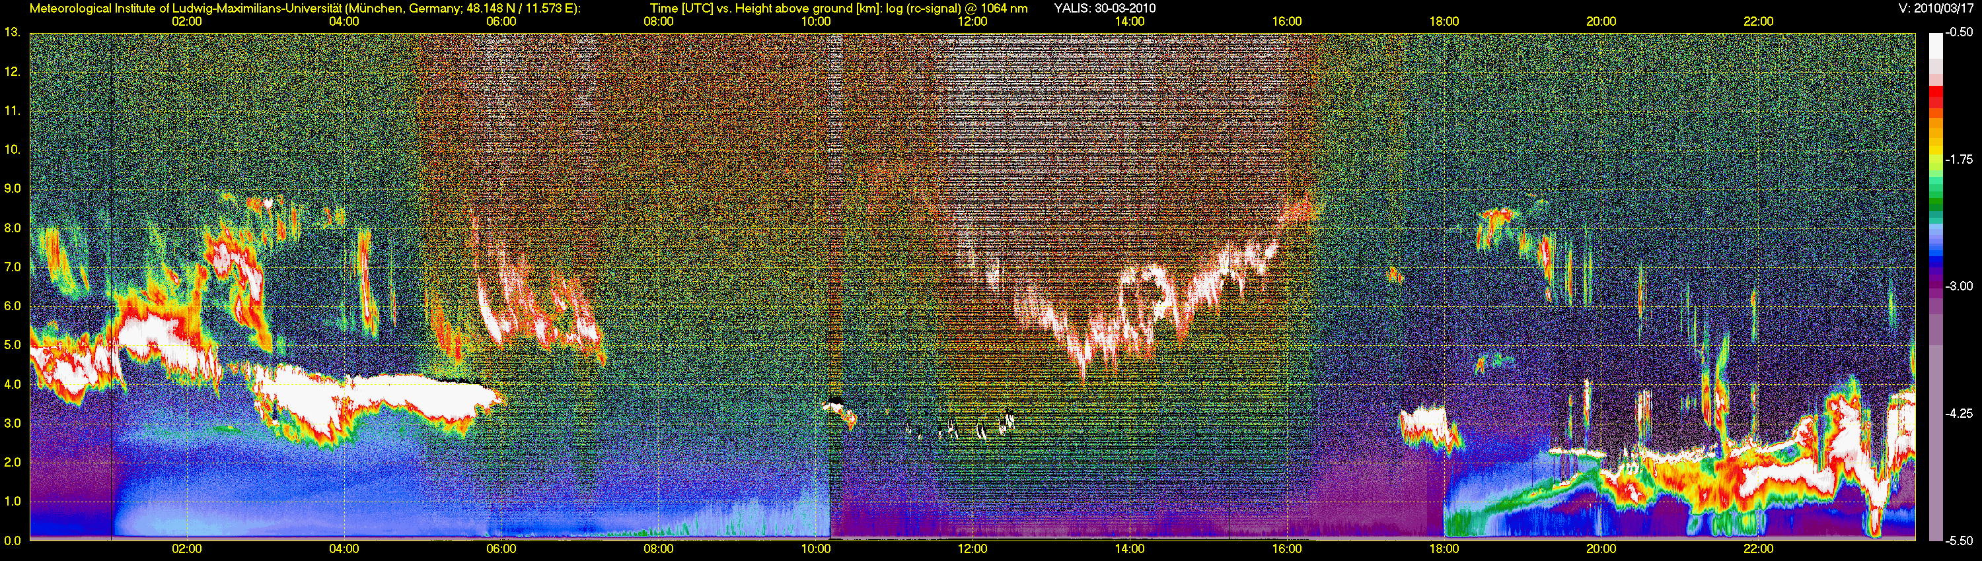
Task: Click the 10:00 label on the upper time axis
Action: (x=815, y=22)
